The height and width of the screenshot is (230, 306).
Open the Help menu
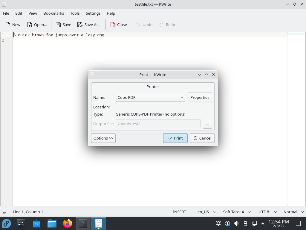(111, 13)
